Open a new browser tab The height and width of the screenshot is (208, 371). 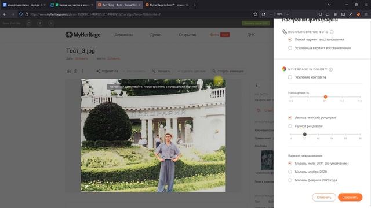(x=195, y=5)
